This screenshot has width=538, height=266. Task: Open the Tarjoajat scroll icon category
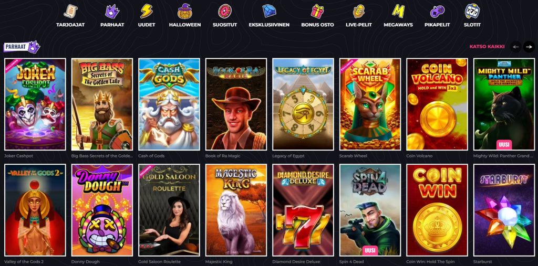pyautogui.click(x=70, y=11)
